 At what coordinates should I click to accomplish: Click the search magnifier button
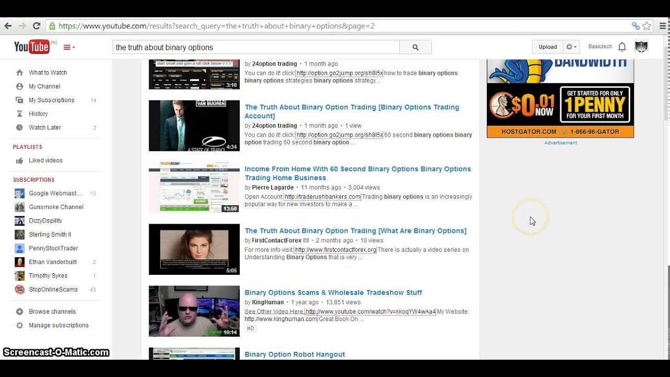(x=416, y=47)
